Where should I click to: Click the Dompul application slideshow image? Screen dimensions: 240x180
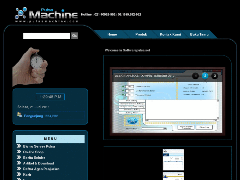[167, 101]
